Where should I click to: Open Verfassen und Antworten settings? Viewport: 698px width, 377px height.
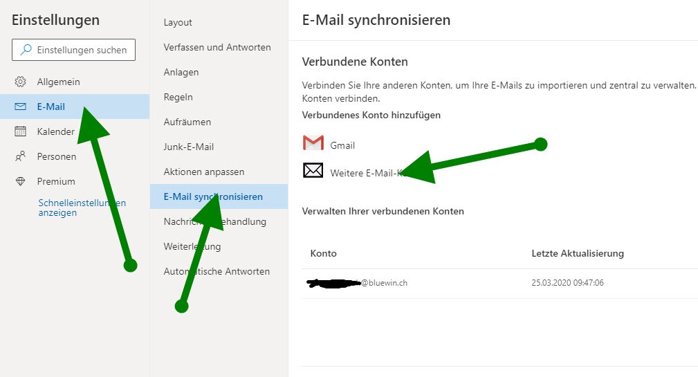coord(217,47)
